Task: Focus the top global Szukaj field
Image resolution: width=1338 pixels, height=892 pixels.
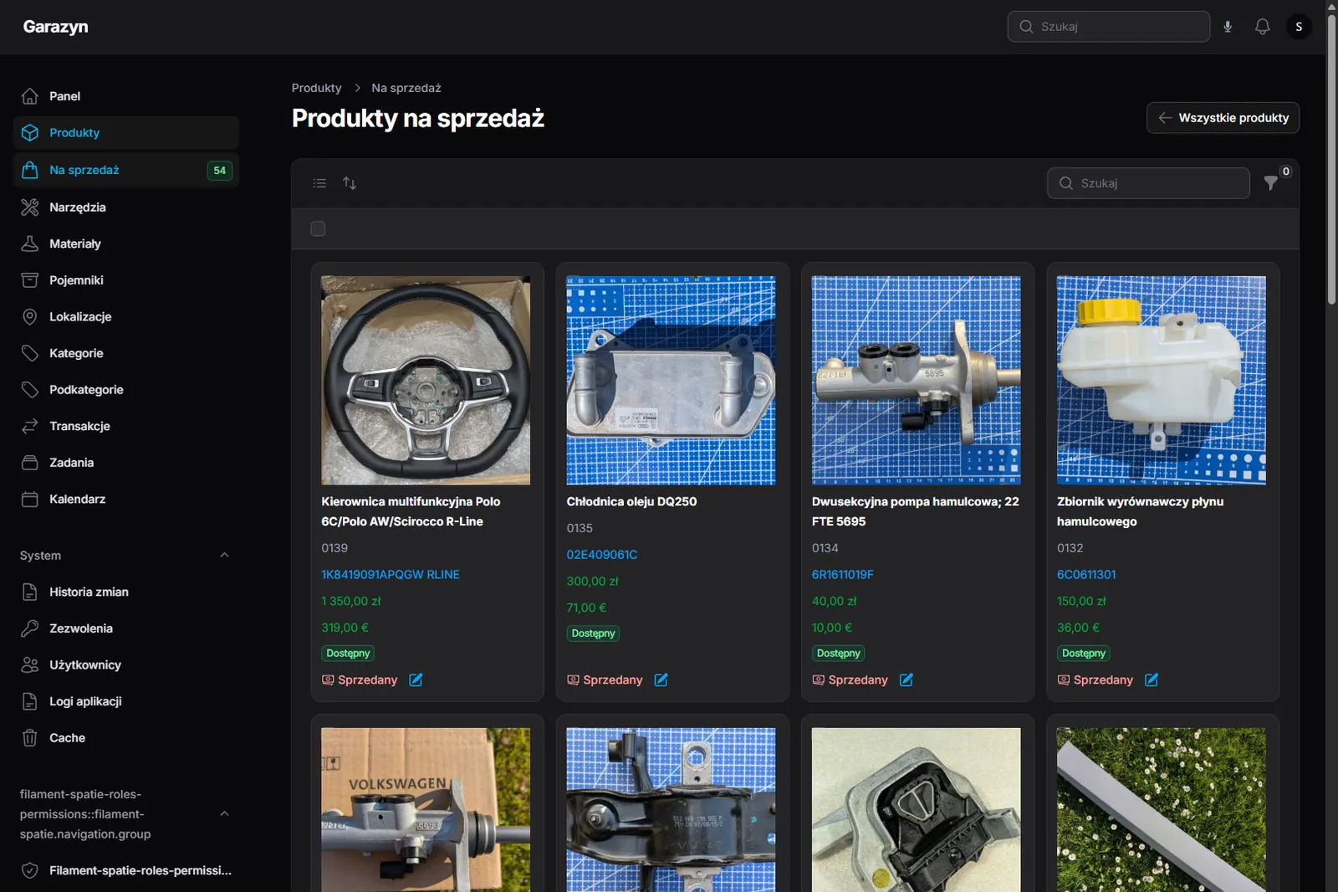Action: click(x=1108, y=27)
